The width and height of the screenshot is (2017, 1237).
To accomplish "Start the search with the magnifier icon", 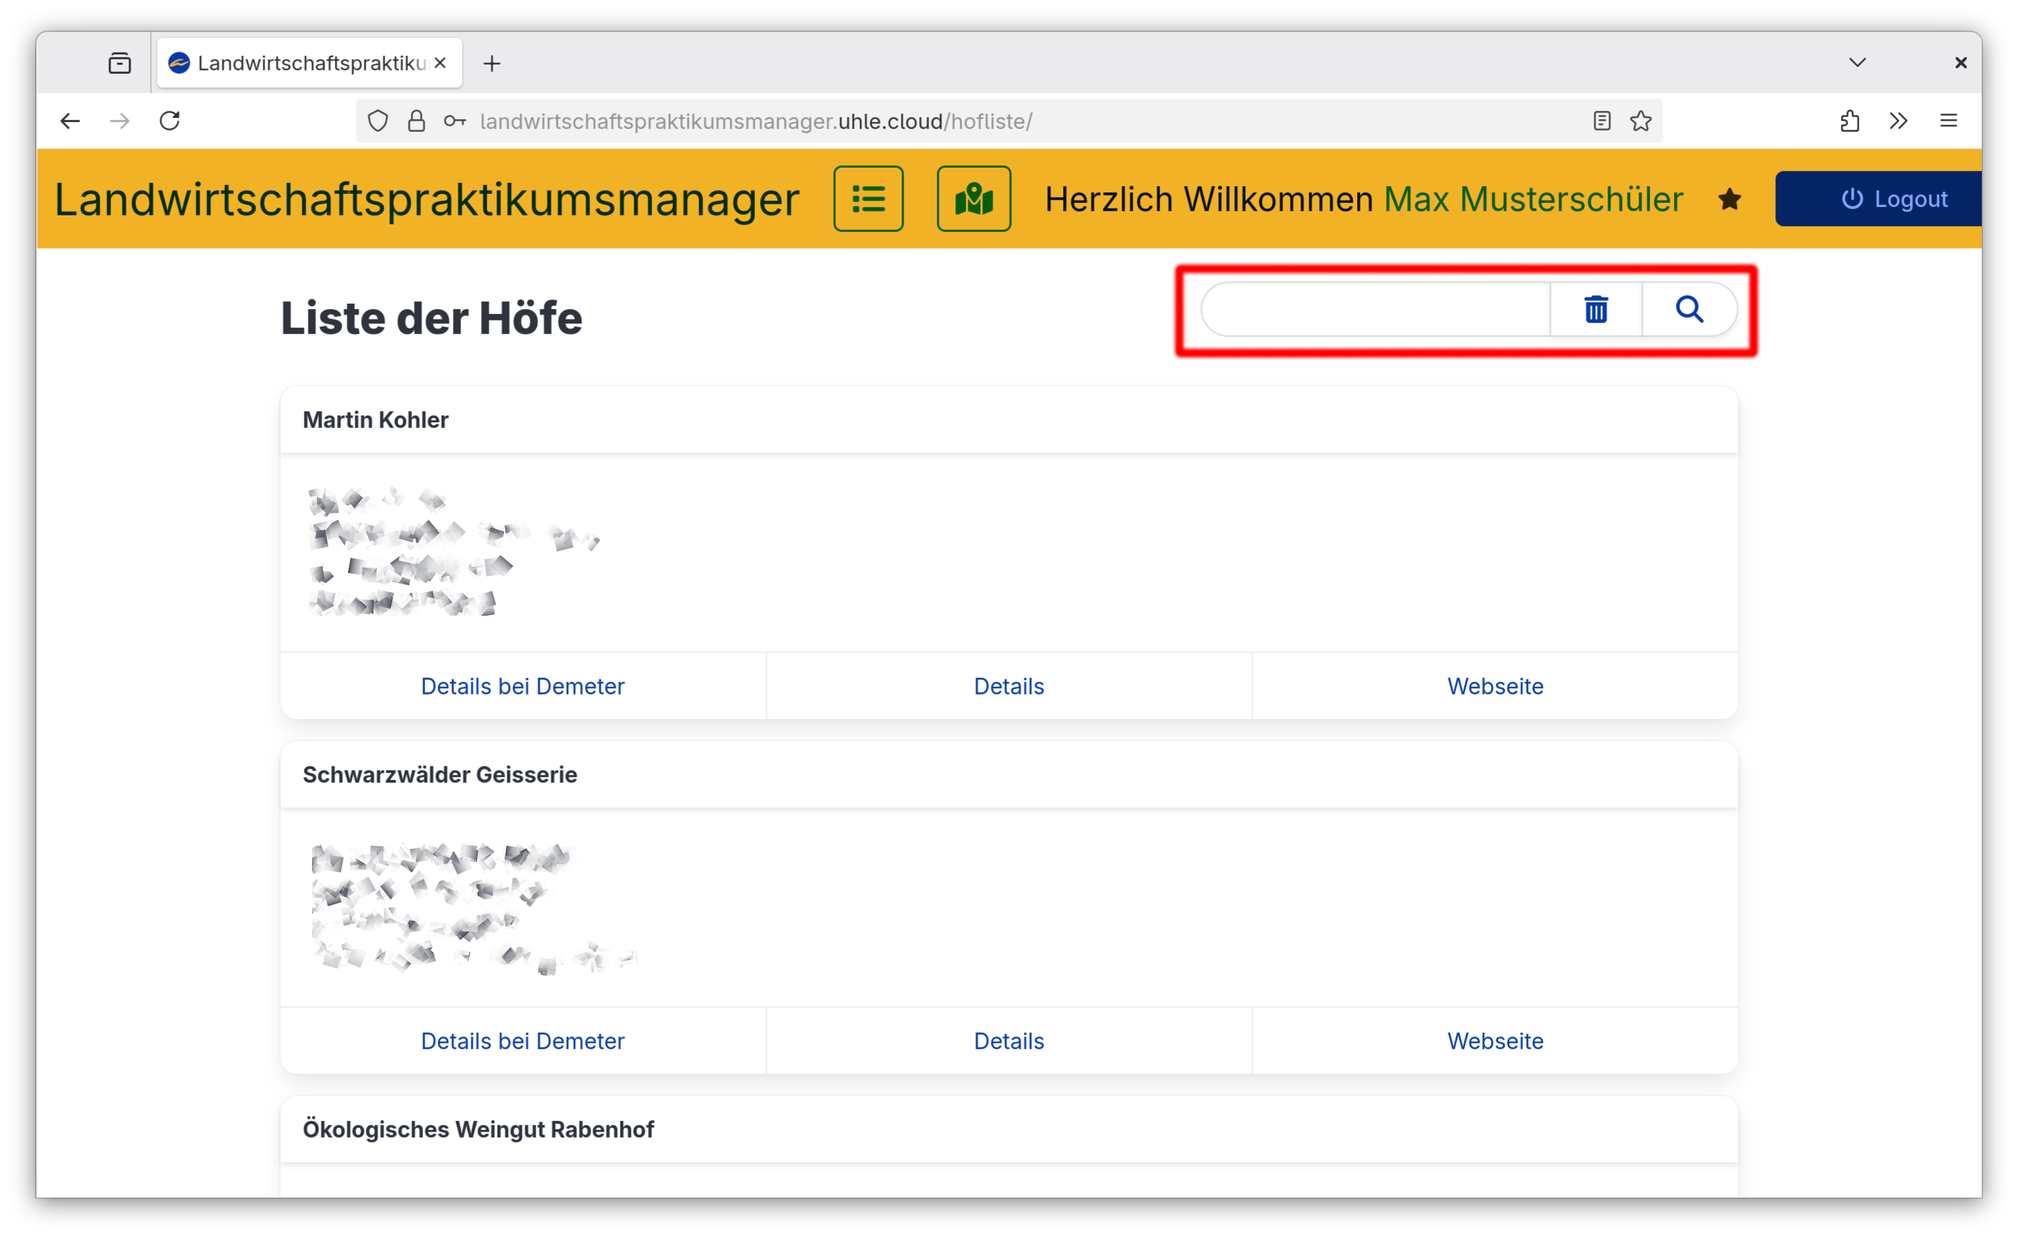I will (1690, 309).
